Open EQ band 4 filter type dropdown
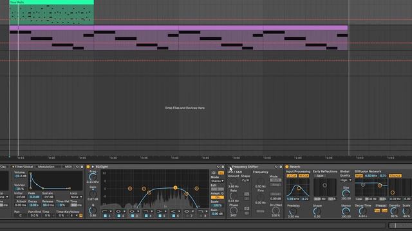Screen dimensions: 412x231 152,211
